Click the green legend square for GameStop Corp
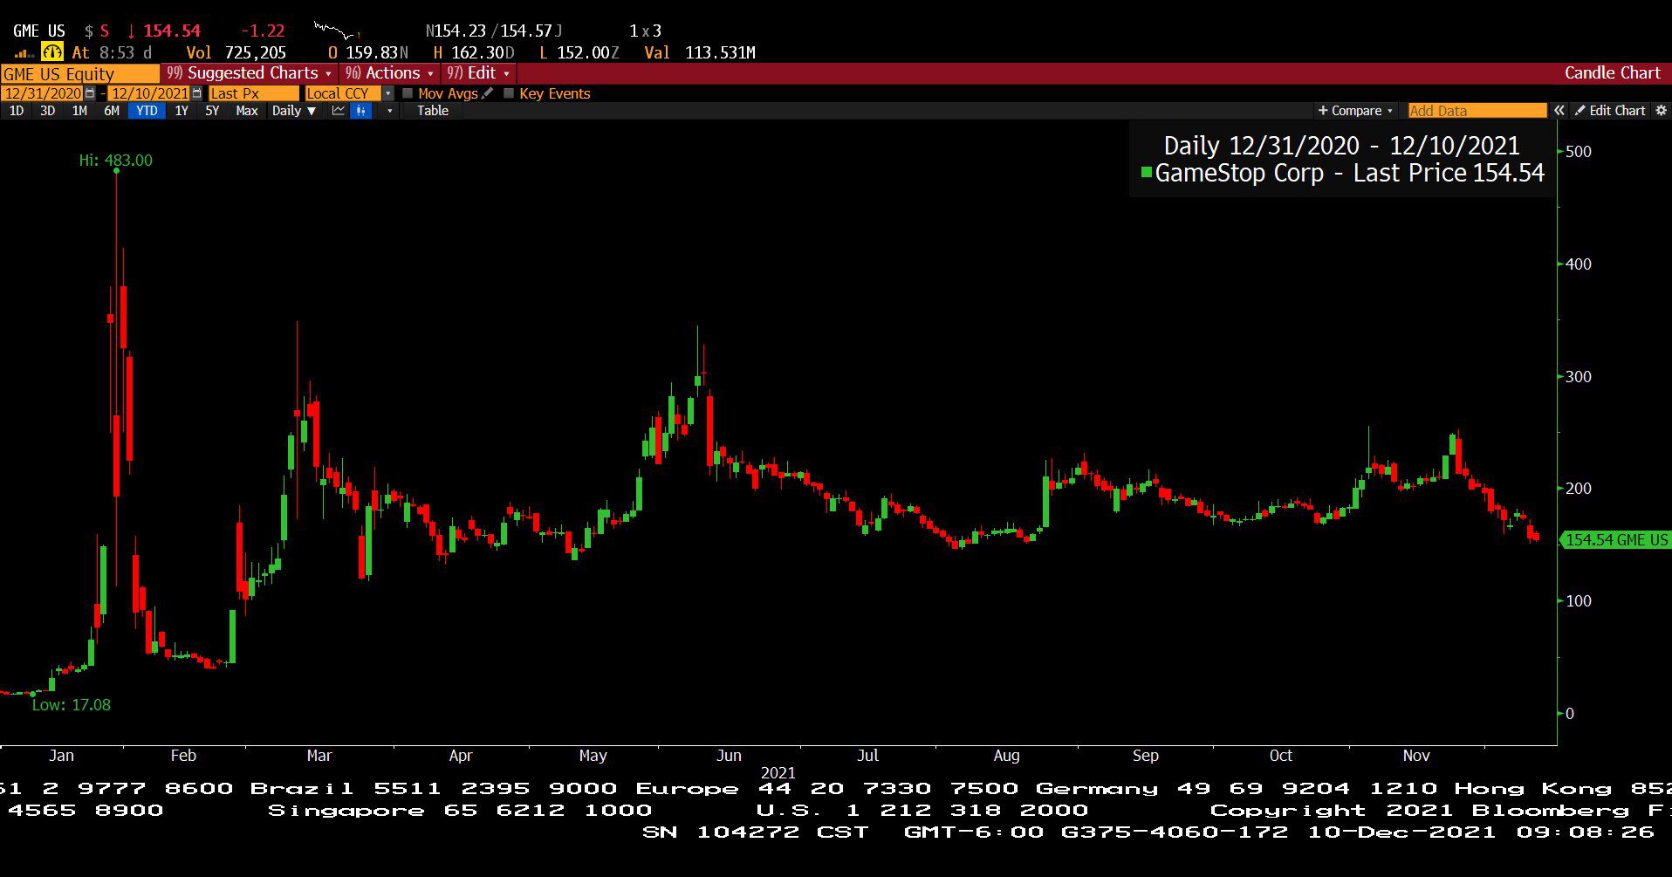1672x877 pixels. click(x=1147, y=173)
